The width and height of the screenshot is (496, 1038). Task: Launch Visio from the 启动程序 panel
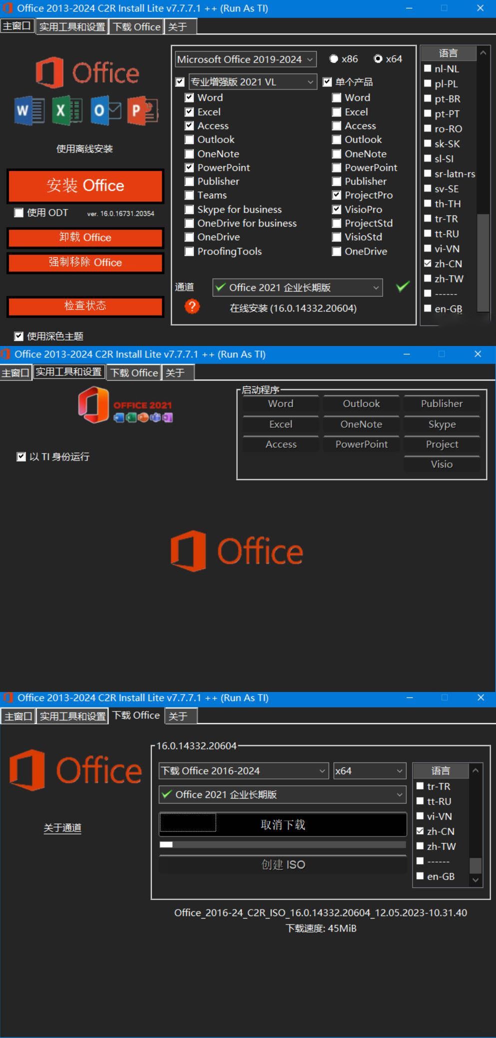pos(442,464)
